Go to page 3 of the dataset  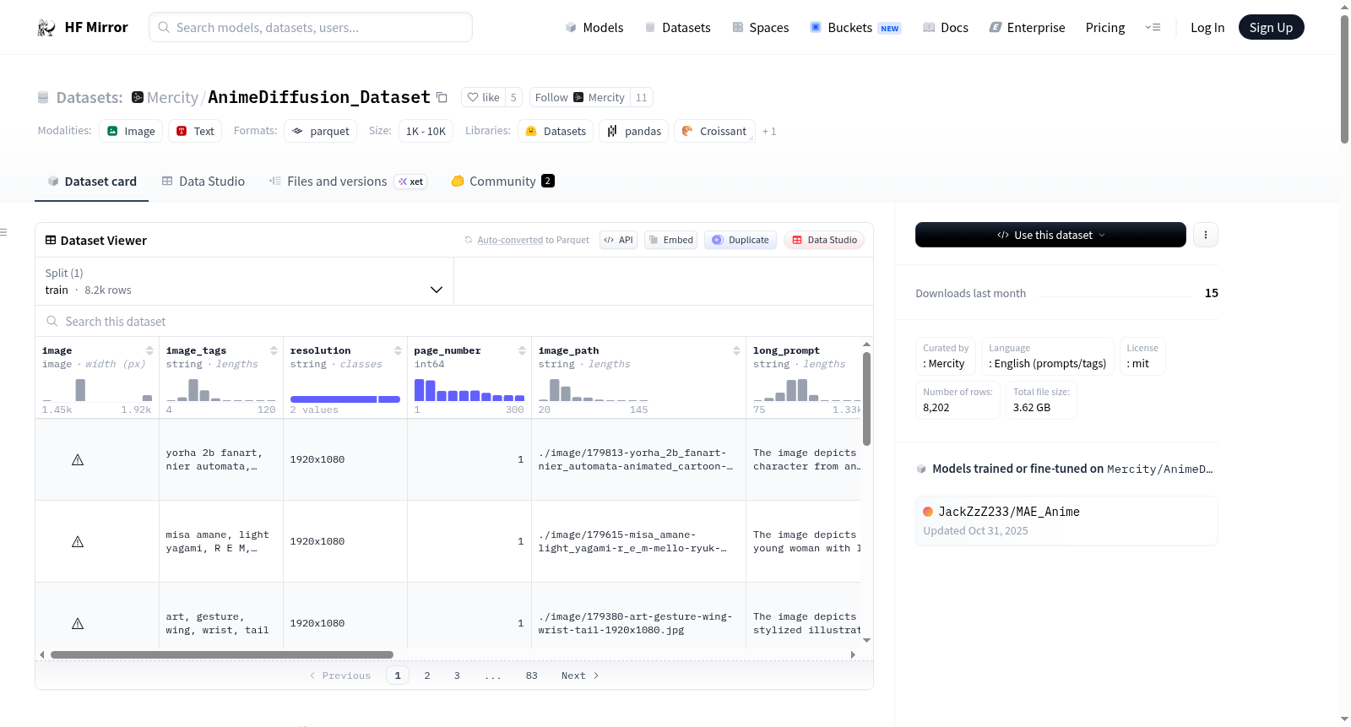tap(457, 675)
